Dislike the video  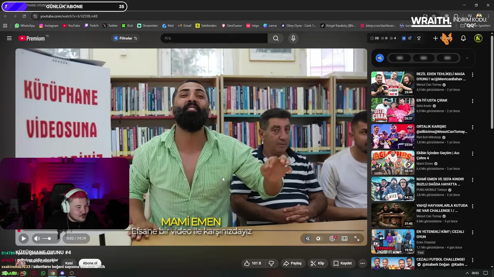[271, 263]
